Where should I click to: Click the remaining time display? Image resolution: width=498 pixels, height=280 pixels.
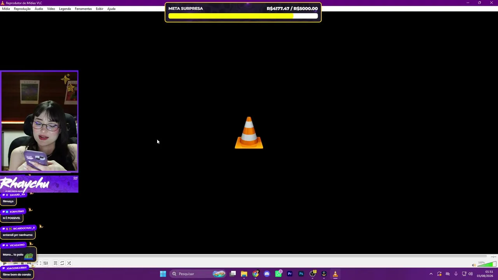493,257
